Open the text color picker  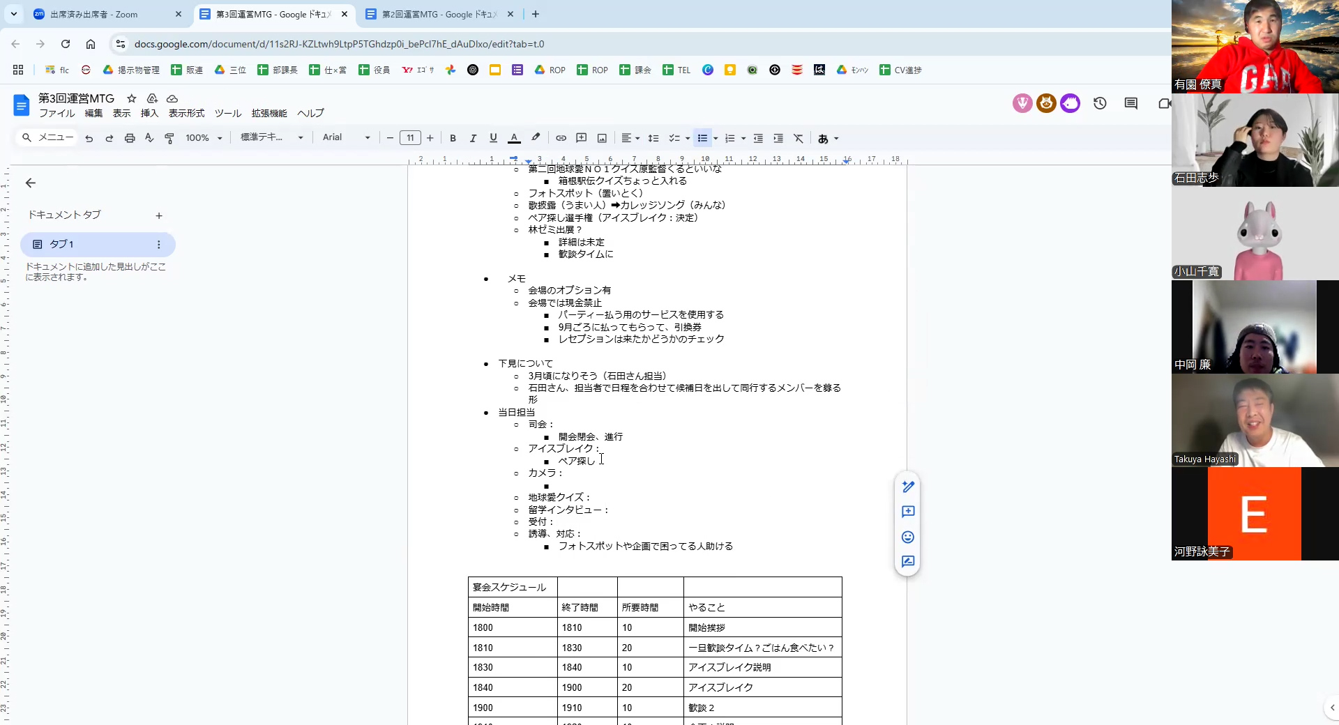click(514, 138)
